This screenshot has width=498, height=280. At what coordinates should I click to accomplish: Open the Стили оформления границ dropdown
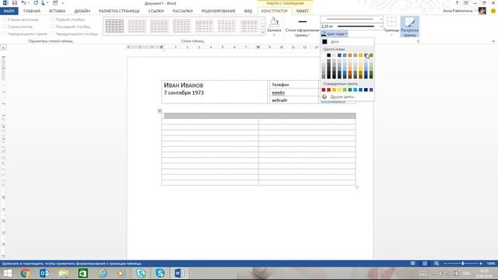303,26
